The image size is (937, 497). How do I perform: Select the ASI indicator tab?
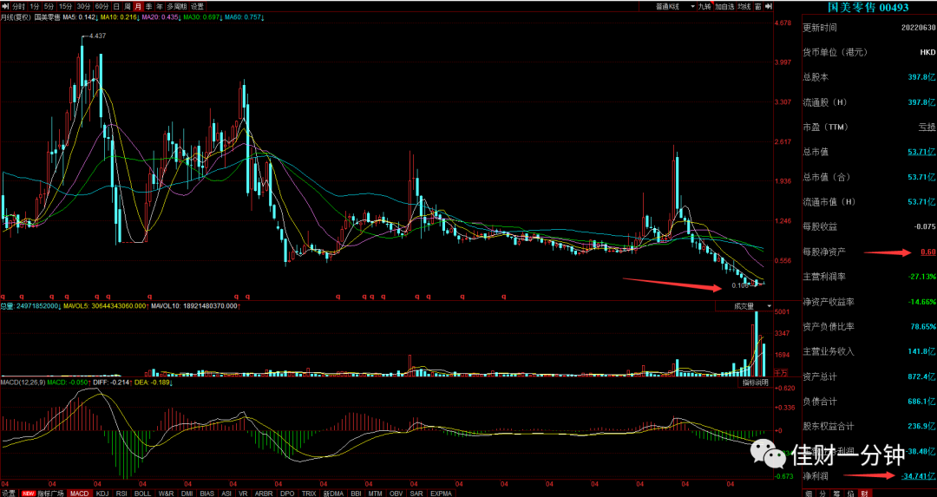click(226, 494)
